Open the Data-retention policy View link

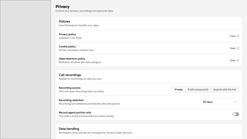point(234,60)
